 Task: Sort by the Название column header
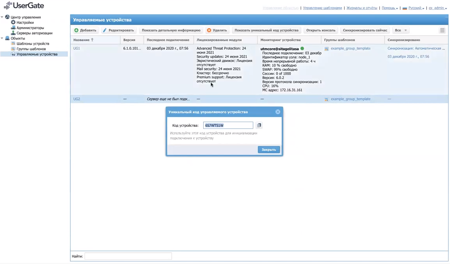tap(95, 40)
